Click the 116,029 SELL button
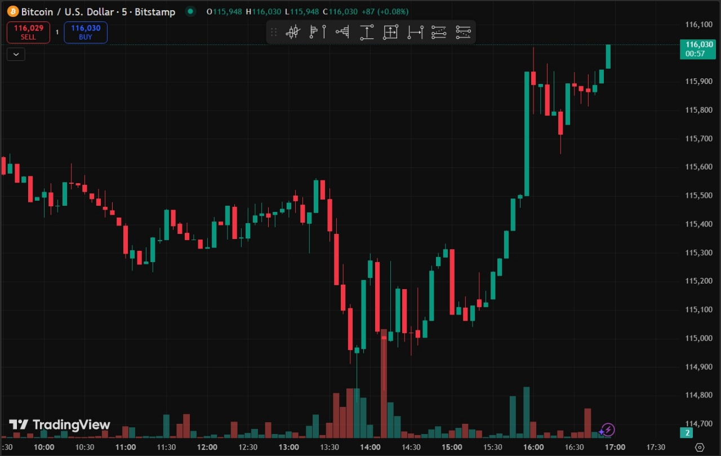The width and height of the screenshot is (721, 456). (x=28, y=32)
